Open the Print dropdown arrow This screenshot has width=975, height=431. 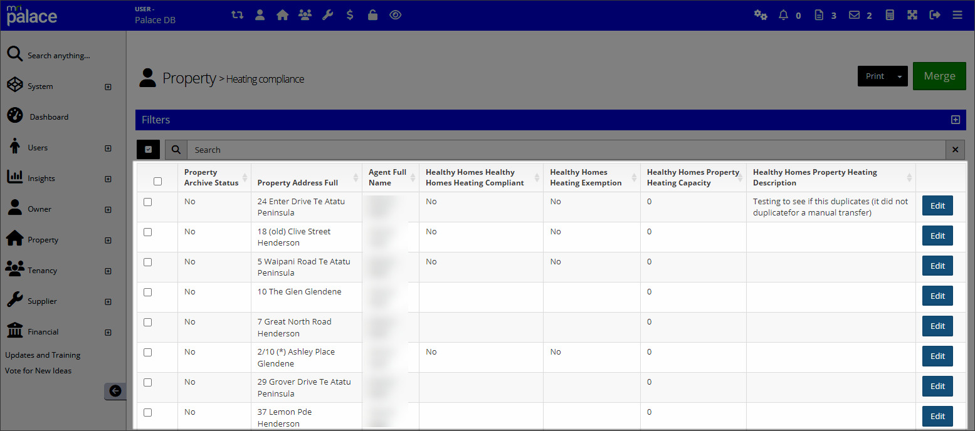tap(900, 76)
